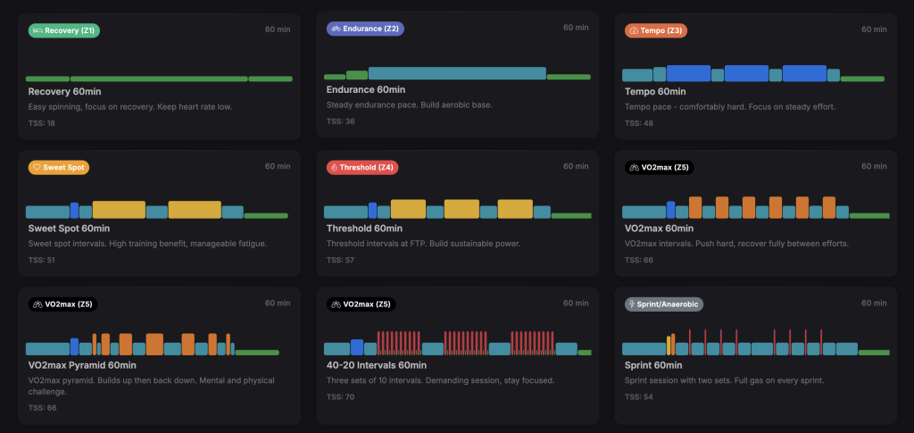Click the lungs icon on the 40-20 Intervals card
This screenshot has width=914, height=433.
[x=336, y=304]
